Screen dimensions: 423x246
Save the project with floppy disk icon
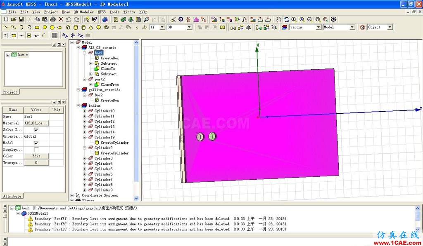coord(21,19)
